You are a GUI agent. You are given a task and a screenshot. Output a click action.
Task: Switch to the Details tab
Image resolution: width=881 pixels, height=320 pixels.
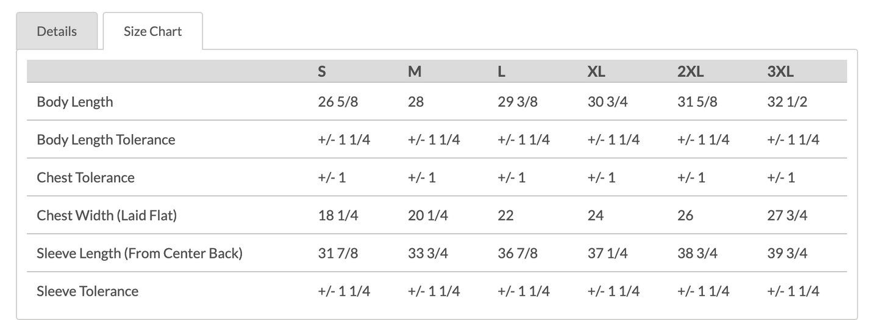point(57,31)
